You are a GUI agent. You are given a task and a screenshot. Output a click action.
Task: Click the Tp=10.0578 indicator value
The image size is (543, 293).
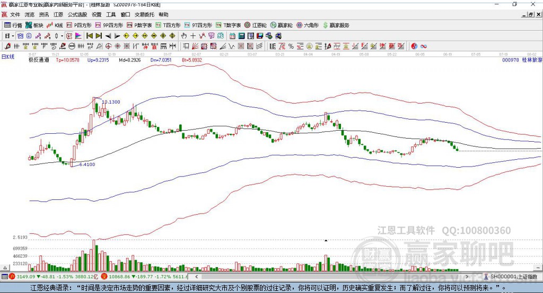tap(67, 60)
